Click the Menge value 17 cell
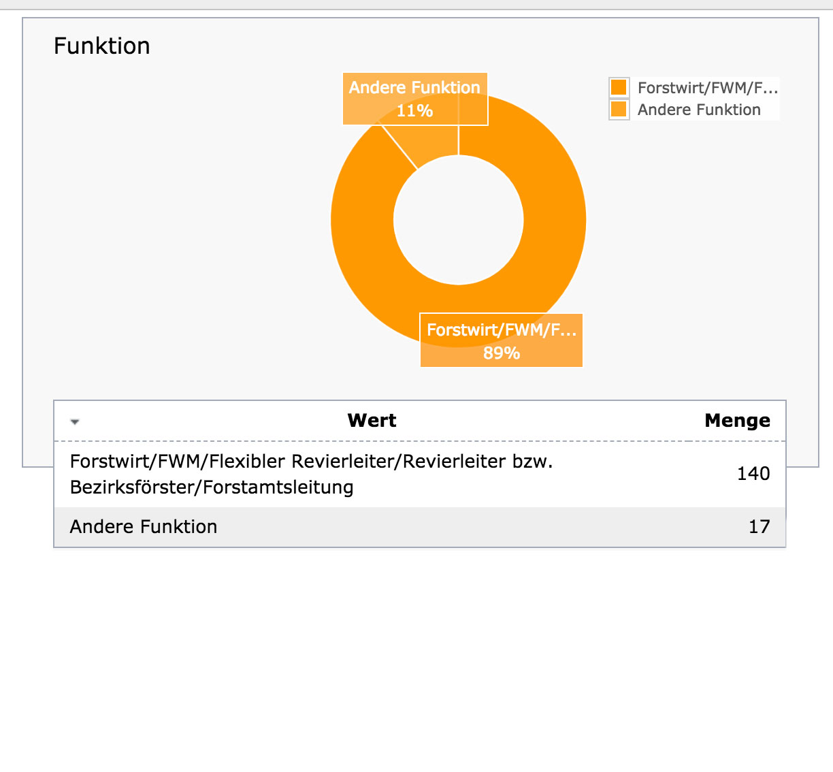 click(x=759, y=527)
